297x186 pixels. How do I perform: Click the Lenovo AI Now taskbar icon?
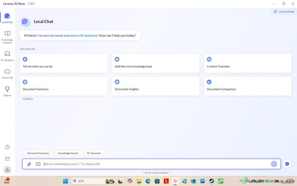coord(175,181)
